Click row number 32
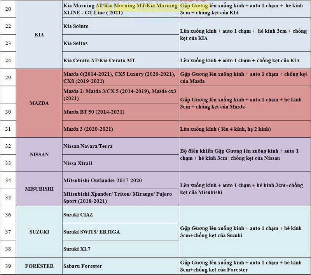The height and width of the screenshot is (275, 311). pos(8,146)
